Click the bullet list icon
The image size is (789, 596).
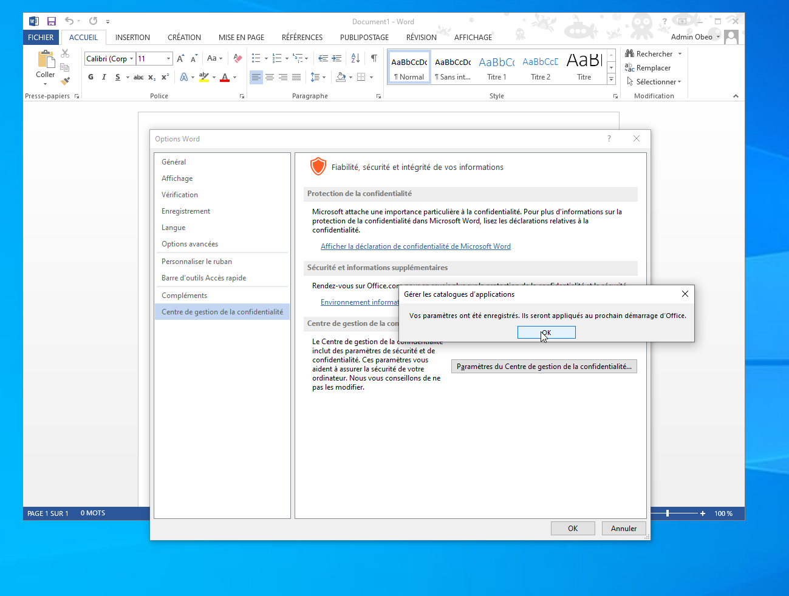256,59
